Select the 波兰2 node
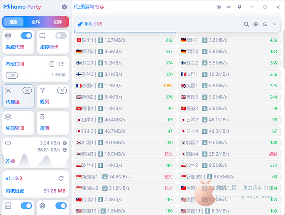Screen dimensions: 285x215 tap(229, 166)
